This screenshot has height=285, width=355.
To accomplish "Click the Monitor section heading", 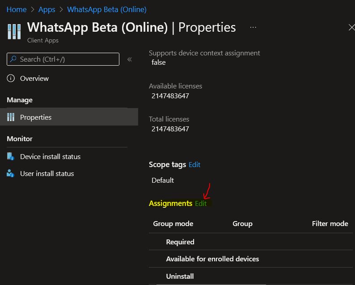I will pos(20,138).
